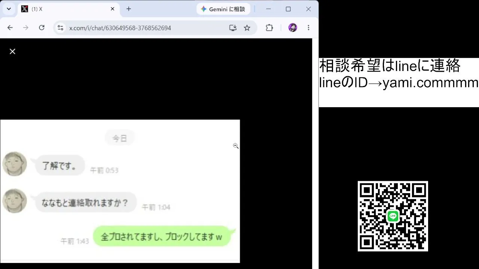Click the "午前 1:04" timestamp
The width and height of the screenshot is (479, 269).
pos(156,207)
